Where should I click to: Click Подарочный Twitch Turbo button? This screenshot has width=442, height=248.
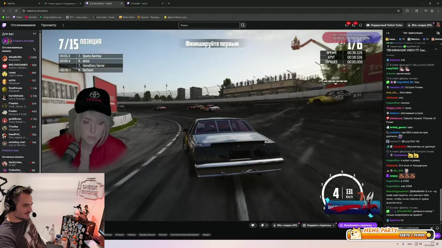pos(384,25)
